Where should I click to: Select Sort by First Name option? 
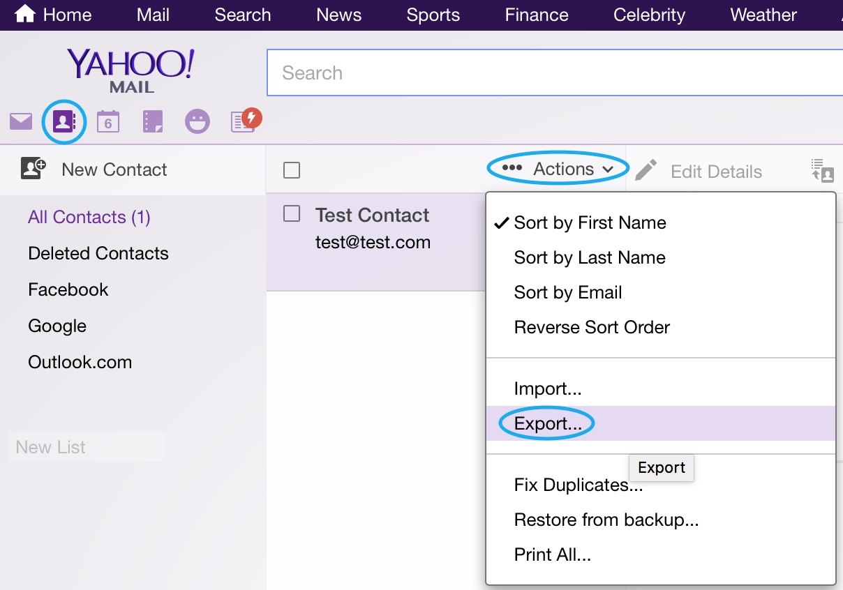(590, 223)
